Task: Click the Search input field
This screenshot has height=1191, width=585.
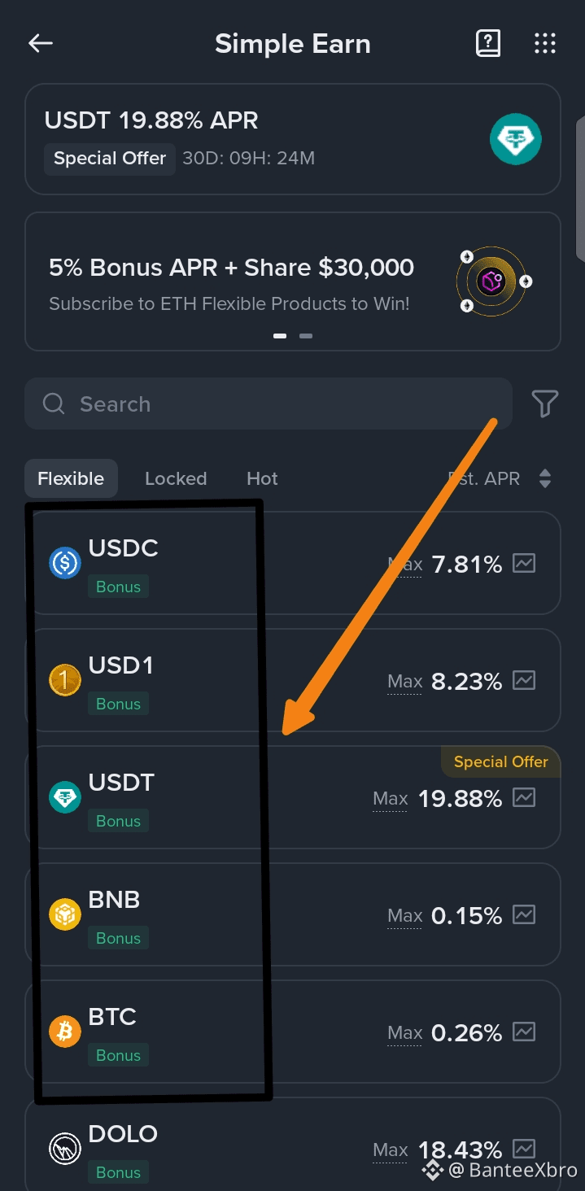Action: (x=268, y=404)
